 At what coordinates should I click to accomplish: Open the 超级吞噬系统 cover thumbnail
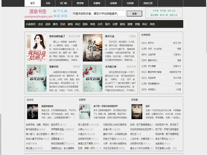coord(32,112)
